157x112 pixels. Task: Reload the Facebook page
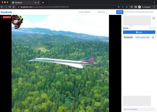pos(10,7)
